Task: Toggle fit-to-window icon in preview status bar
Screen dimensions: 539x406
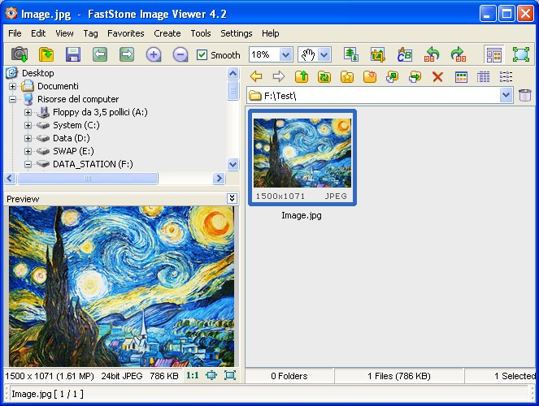Action: coord(211,375)
